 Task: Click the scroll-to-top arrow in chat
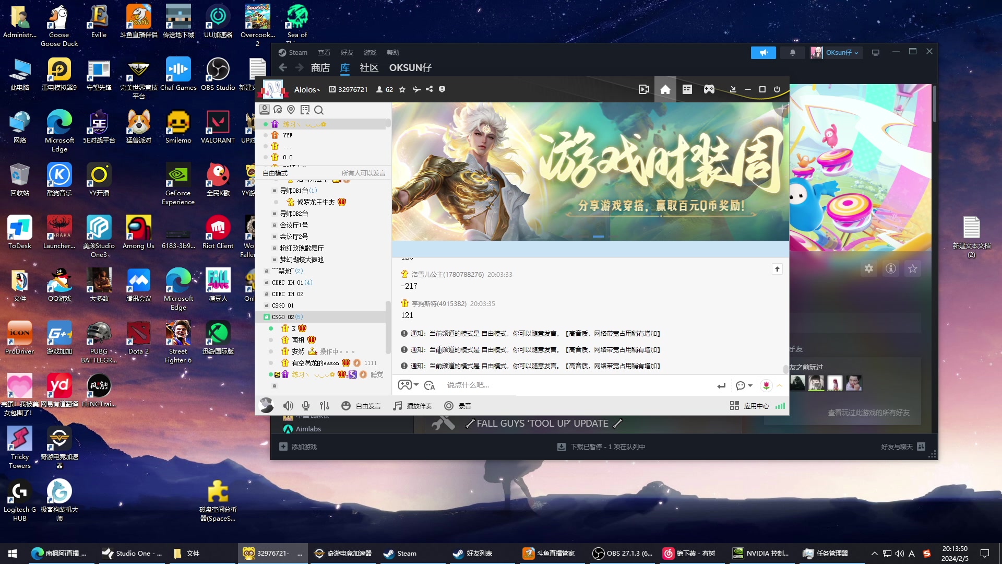[x=777, y=269]
